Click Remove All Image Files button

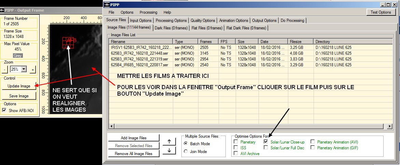[134, 154]
